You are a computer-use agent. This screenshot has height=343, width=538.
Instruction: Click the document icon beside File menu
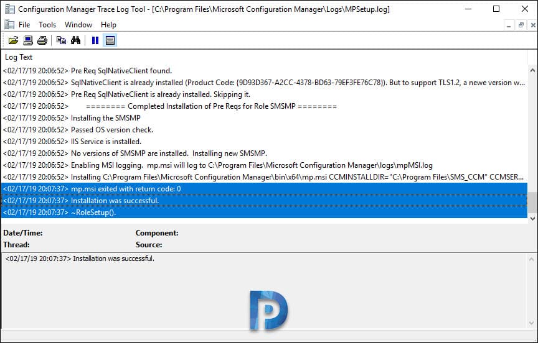click(9, 25)
